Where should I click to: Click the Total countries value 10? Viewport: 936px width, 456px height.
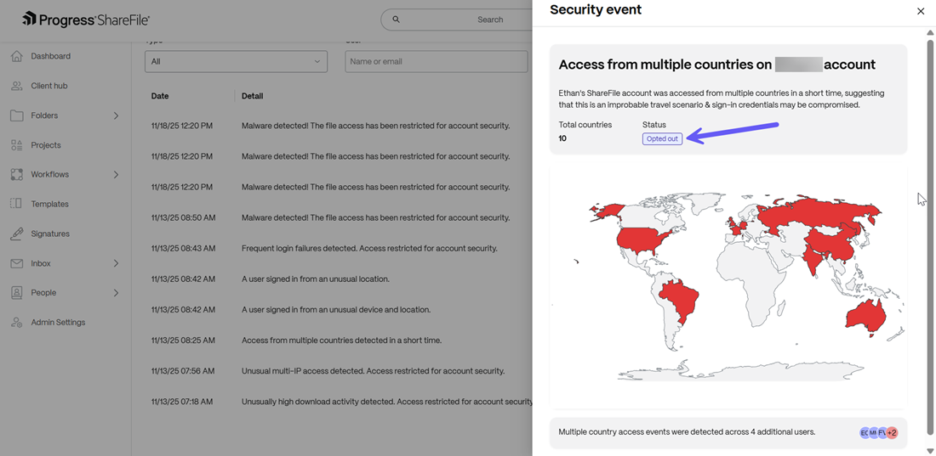pyautogui.click(x=562, y=138)
